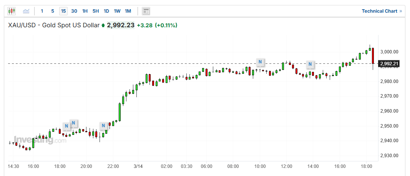Viewport: 410px width, 176px height.
Task: Switch to the area chart icon
Action: click(x=26, y=11)
